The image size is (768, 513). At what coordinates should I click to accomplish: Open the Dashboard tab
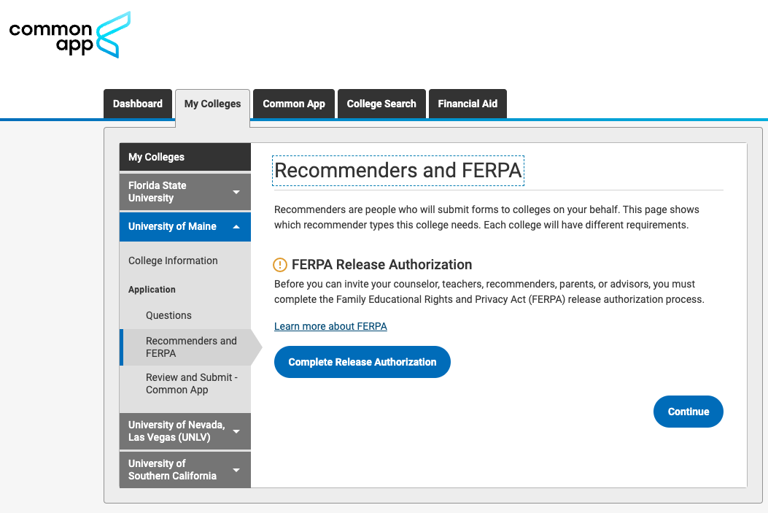[138, 104]
